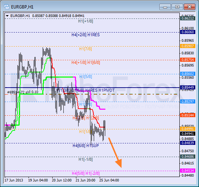Select the orange downward arrow object
The width and height of the screenshot is (199, 187).
[115, 153]
